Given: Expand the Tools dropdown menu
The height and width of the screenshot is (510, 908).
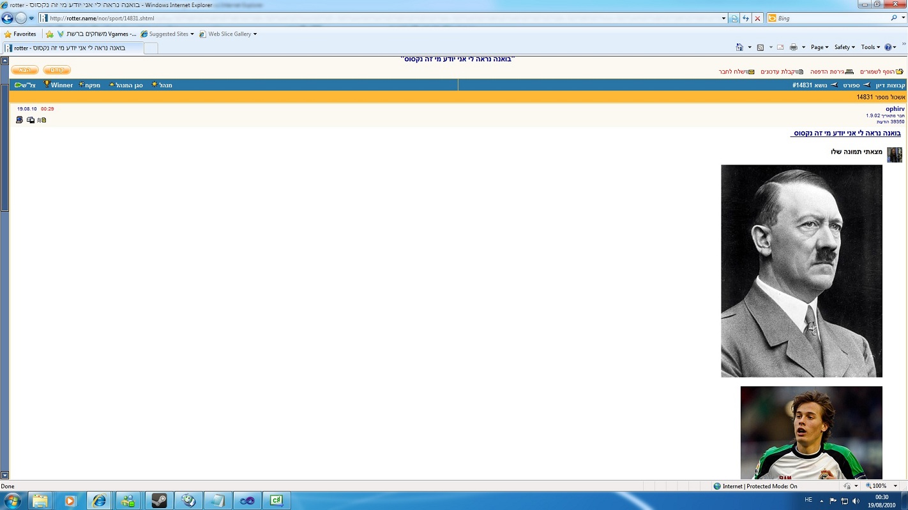Looking at the screenshot, I should tap(870, 47).
